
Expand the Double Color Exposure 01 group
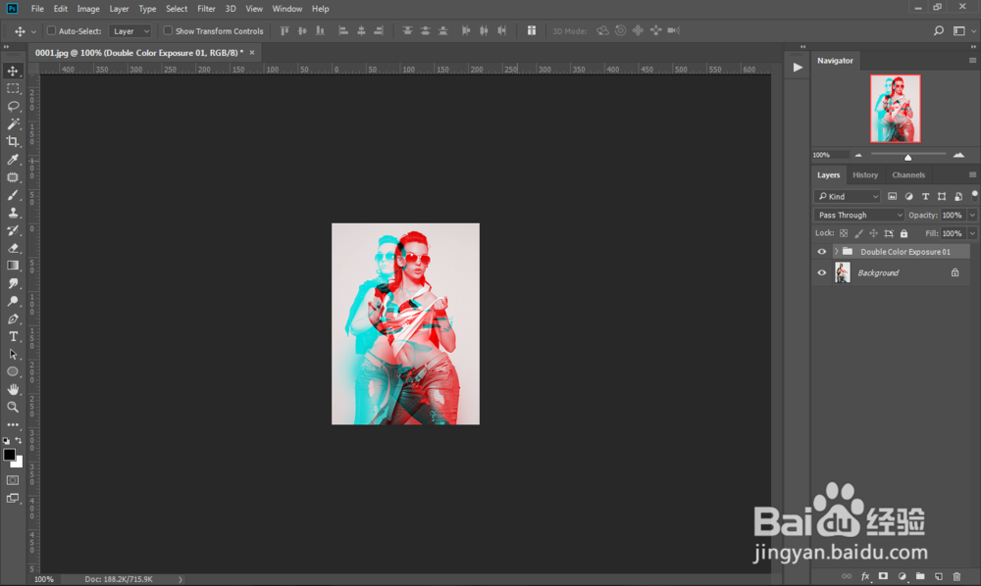(836, 252)
